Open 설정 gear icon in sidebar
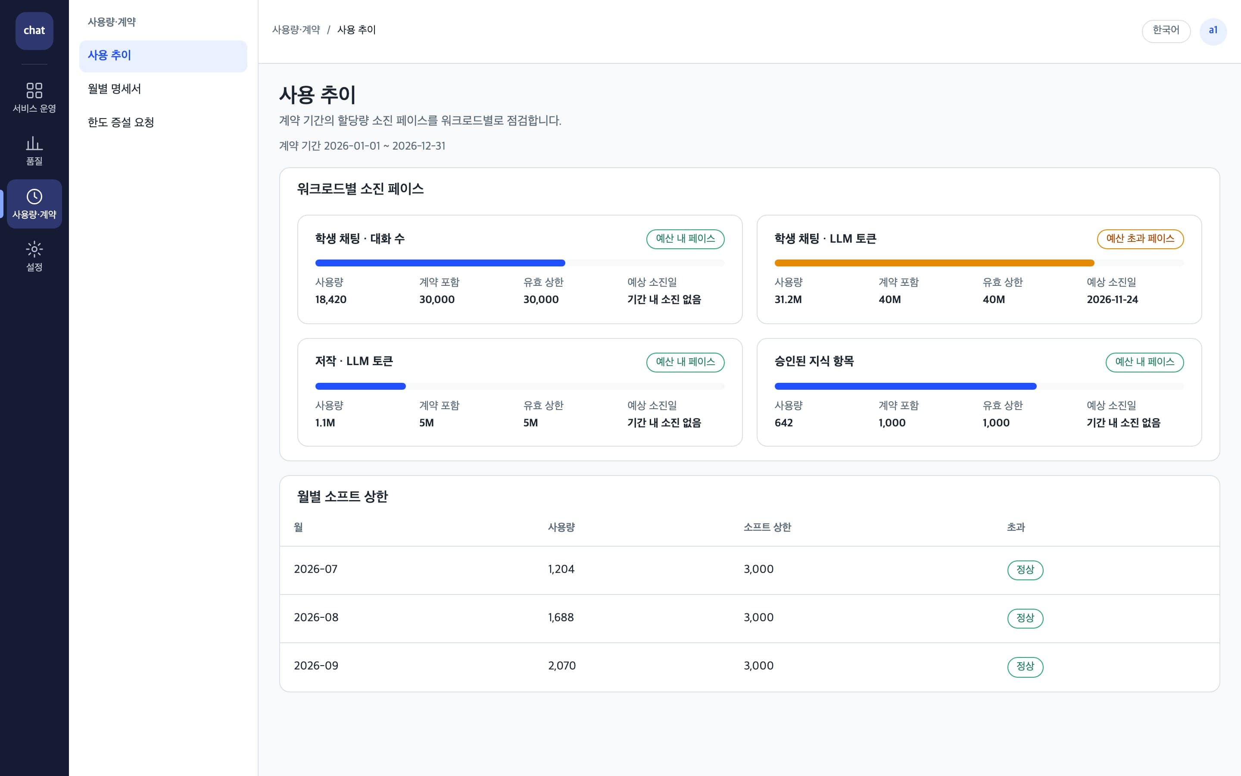This screenshot has height=776, width=1241. [x=34, y=257]
